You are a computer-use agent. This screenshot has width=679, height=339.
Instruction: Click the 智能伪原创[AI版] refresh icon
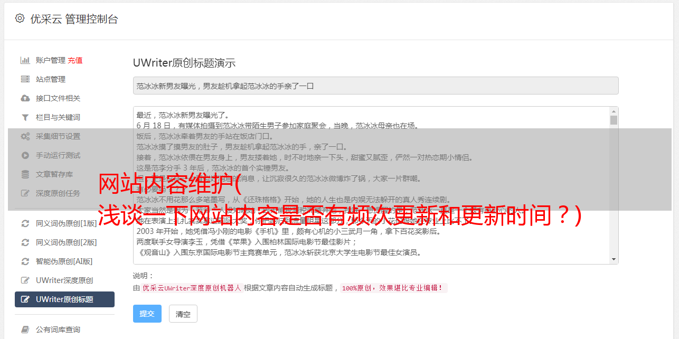pyautogui.click(x=25, y=261)
